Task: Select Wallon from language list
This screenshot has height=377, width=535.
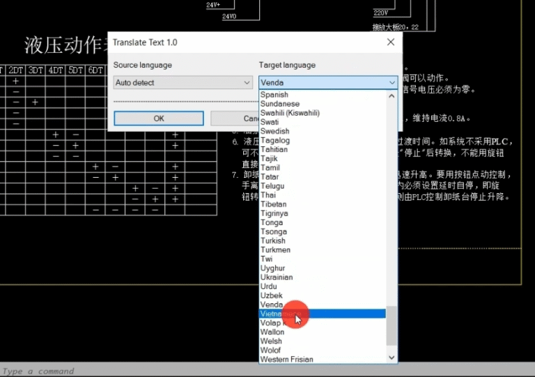Action: (323, 332)
